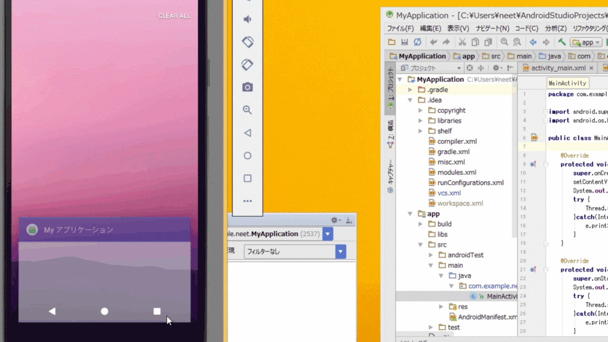
Task: Click the hide panel icon beside the logcat gear
Action: click(x=349, y=220)
